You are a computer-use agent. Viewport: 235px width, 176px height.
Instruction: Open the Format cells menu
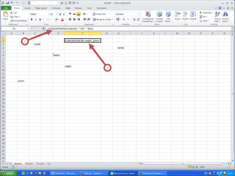pyautogui.click(x=193, y=17)
